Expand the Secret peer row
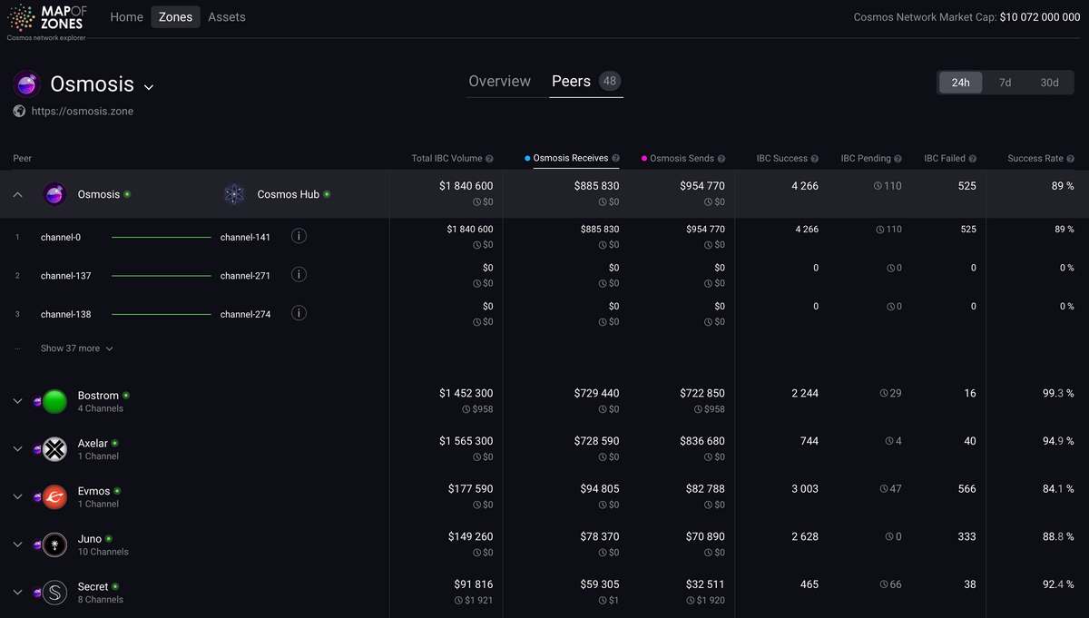 (x=17, y=592)
